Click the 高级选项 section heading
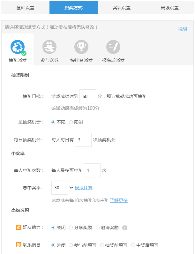Screen dimensions: 195x254 pyautogui.click(x=20, y=210)
